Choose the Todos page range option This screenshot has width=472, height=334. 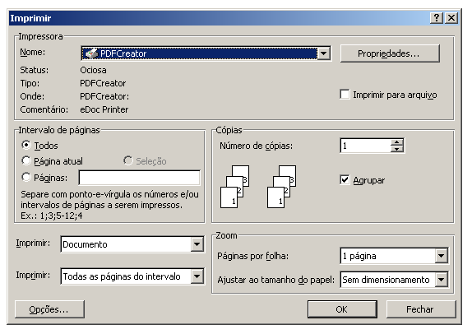[26, 145]
